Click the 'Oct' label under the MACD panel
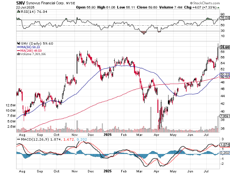 (x=56, y=171)
